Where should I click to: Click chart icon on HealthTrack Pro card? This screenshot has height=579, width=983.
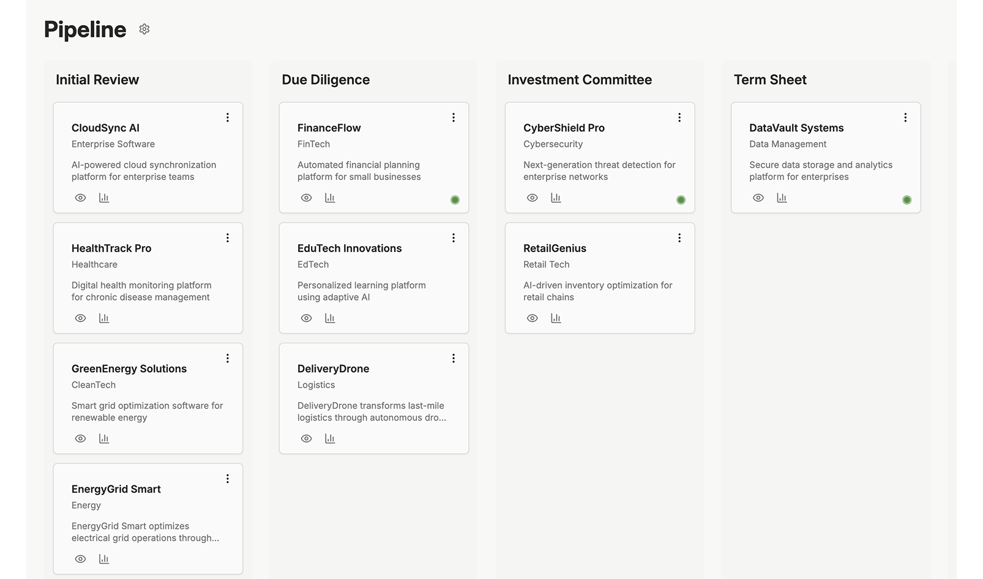104,318
